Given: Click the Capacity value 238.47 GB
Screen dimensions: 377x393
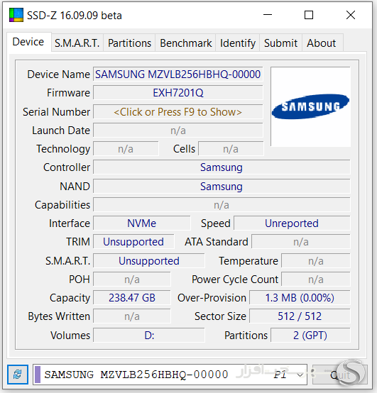Looking at the screenshot, I should 132,297.
